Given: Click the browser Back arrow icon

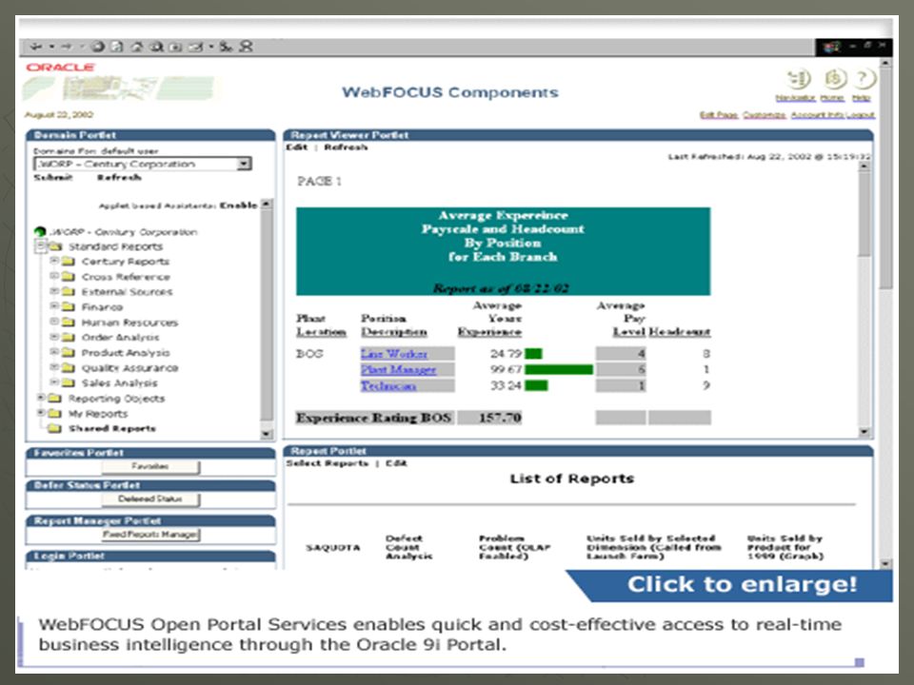Looking at the screenshot, I should 36,47.
